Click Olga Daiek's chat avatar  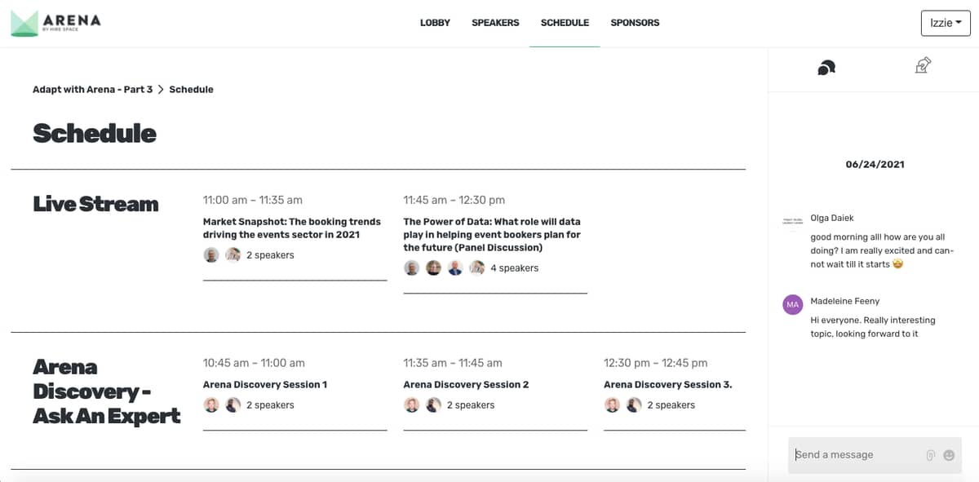coord(792,221)
